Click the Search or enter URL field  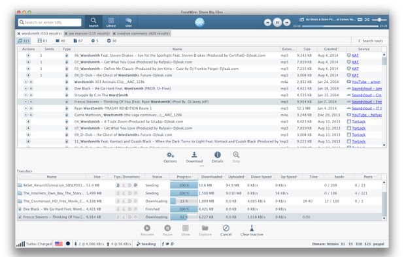click(50, 22)
